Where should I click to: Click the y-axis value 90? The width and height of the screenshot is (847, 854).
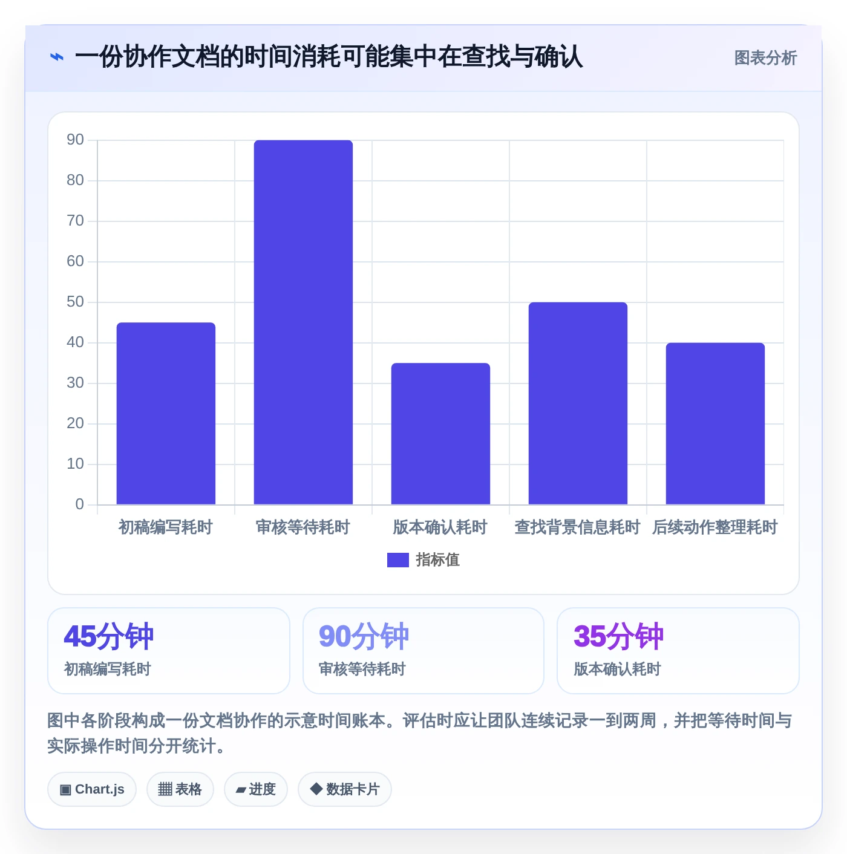click(76, 140)
